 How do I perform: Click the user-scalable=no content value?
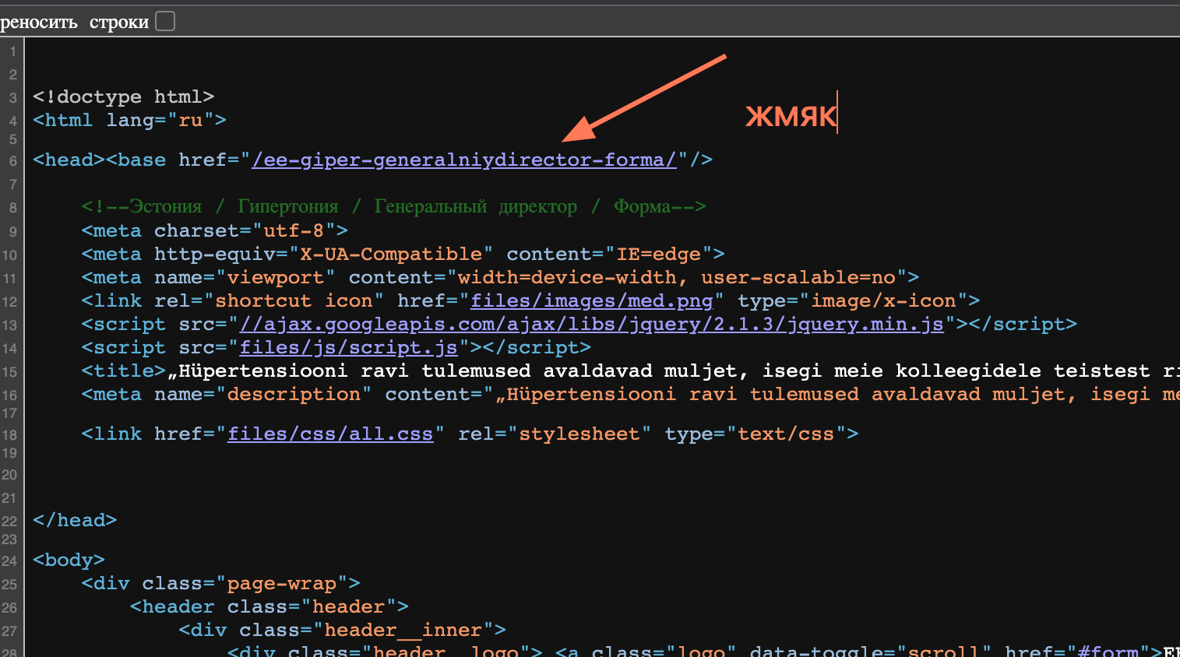(798, 277)
